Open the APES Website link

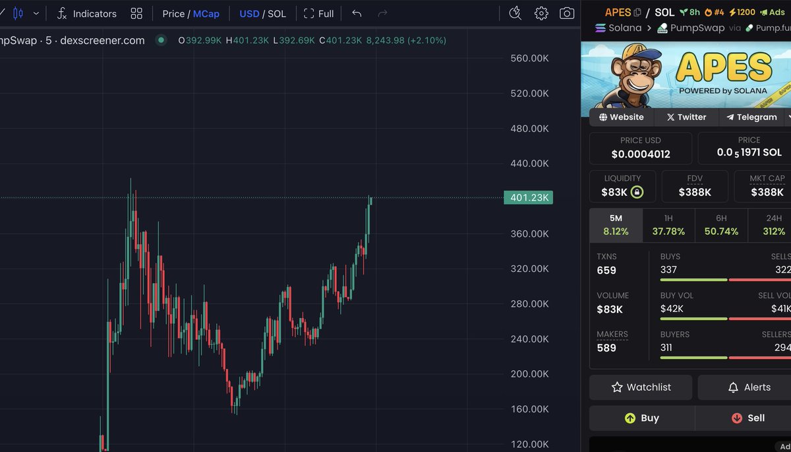coord(622,117)
